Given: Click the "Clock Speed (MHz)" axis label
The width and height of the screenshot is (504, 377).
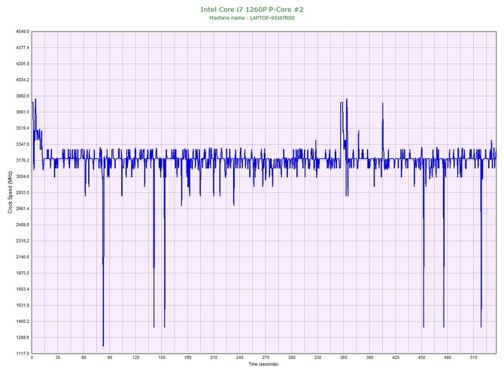Looking at the screenshot, I should pyautogui.click(x=10, y=192).
